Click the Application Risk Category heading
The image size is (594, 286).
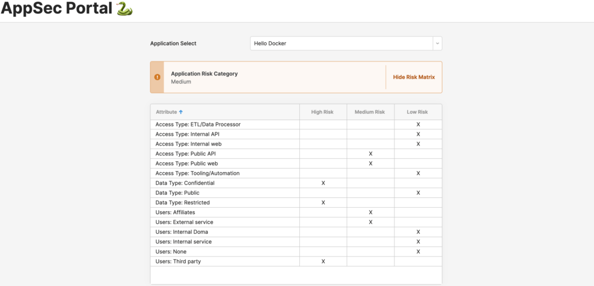pyautogui.click(x=204, y=74)
